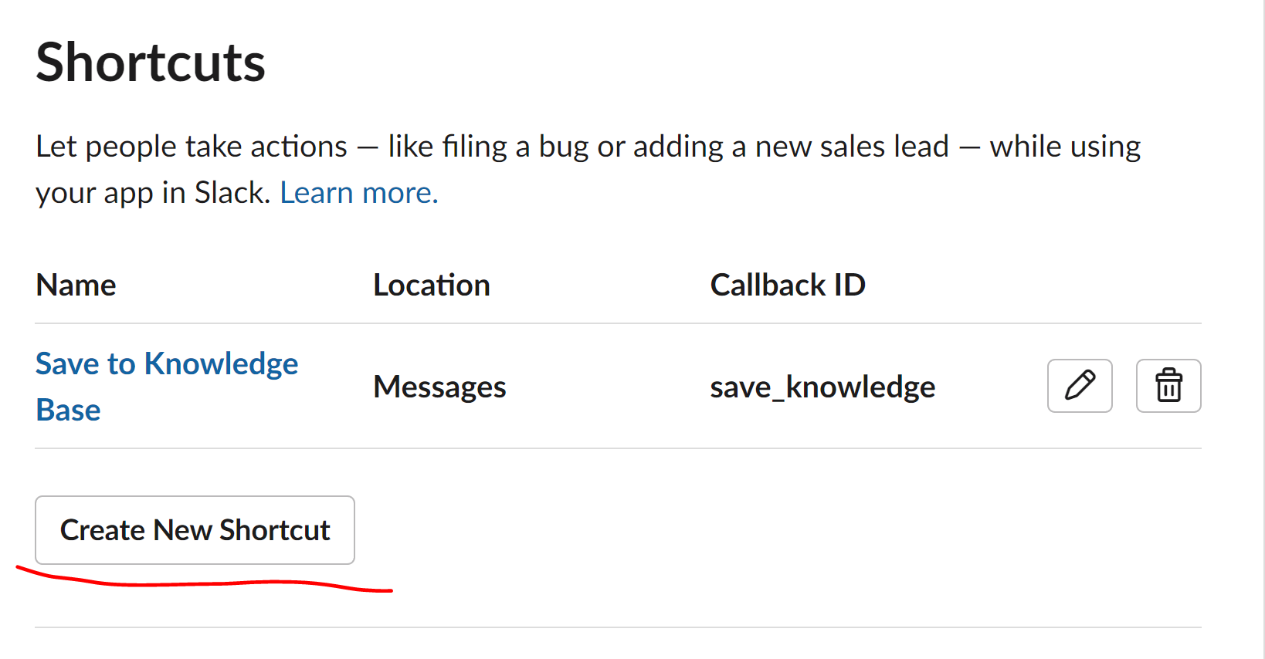Viewport: 1265px width, 659px height.
Task: Click the pencil edit icon for save_knowledge
Action: click(x=1079, y=386)
